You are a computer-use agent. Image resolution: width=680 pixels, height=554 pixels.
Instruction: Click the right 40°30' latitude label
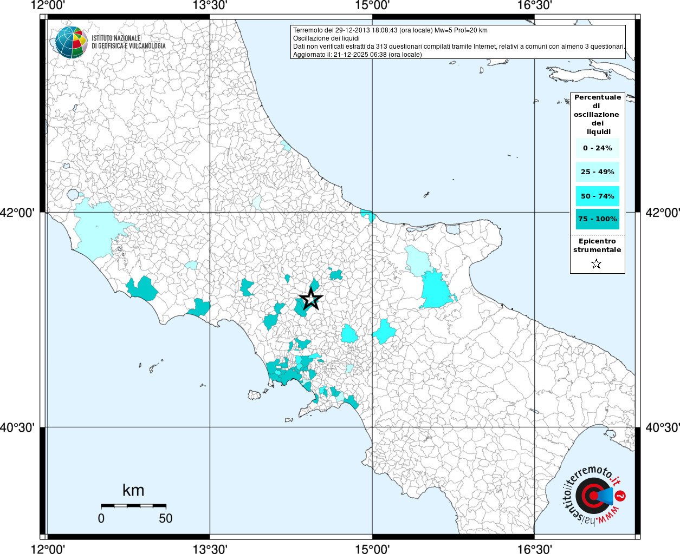662,428
